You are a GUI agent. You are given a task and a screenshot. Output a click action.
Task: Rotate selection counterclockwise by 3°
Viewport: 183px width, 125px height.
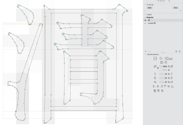[x=155, y=74]
